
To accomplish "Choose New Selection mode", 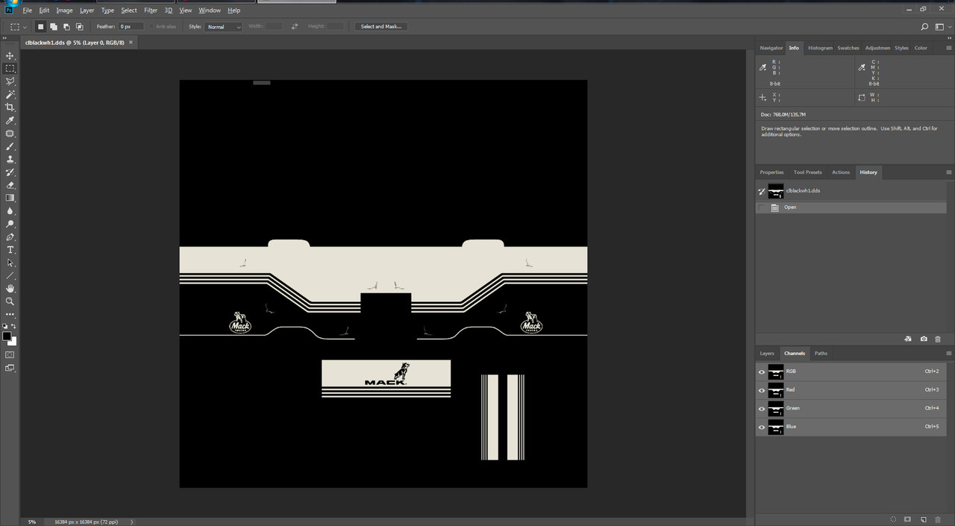I will click(41, 27).
